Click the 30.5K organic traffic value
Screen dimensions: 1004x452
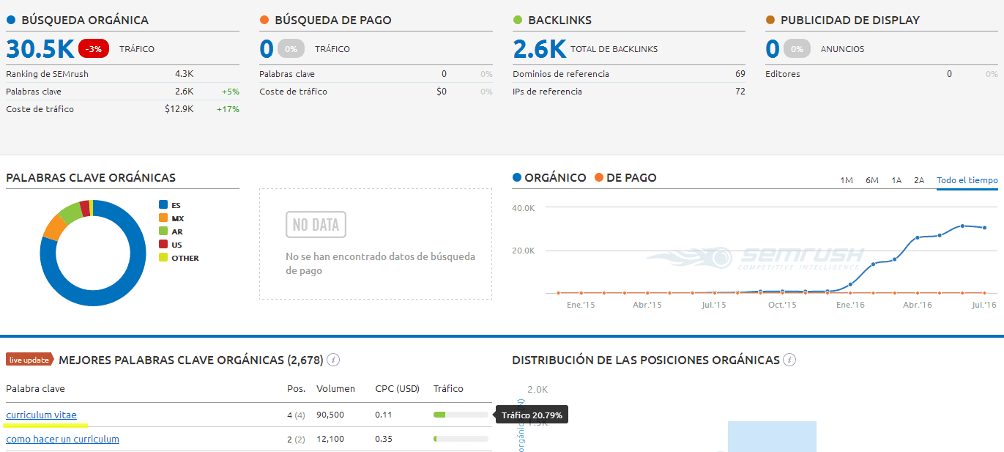point(40,49)
